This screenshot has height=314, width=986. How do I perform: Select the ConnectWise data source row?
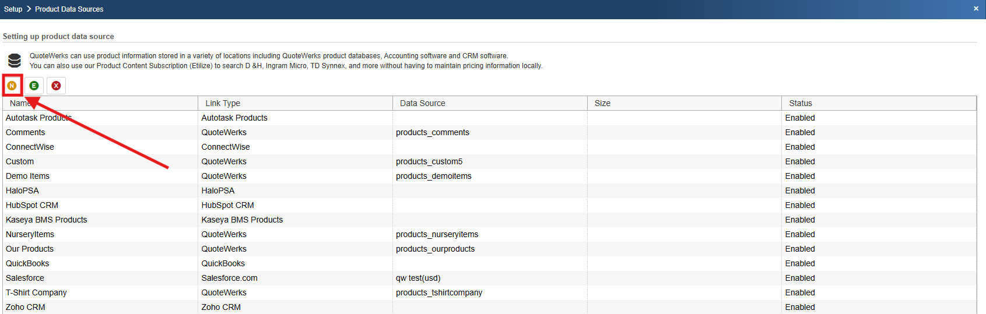pos(30,147)
